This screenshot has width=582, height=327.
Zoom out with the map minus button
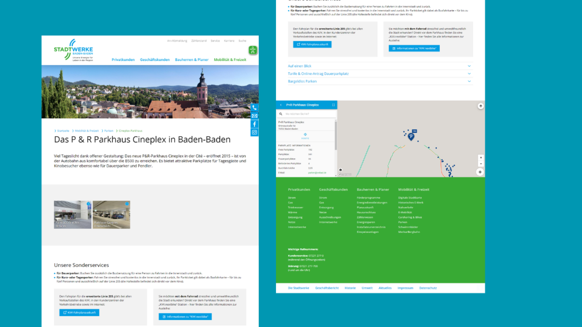[481, 164]
